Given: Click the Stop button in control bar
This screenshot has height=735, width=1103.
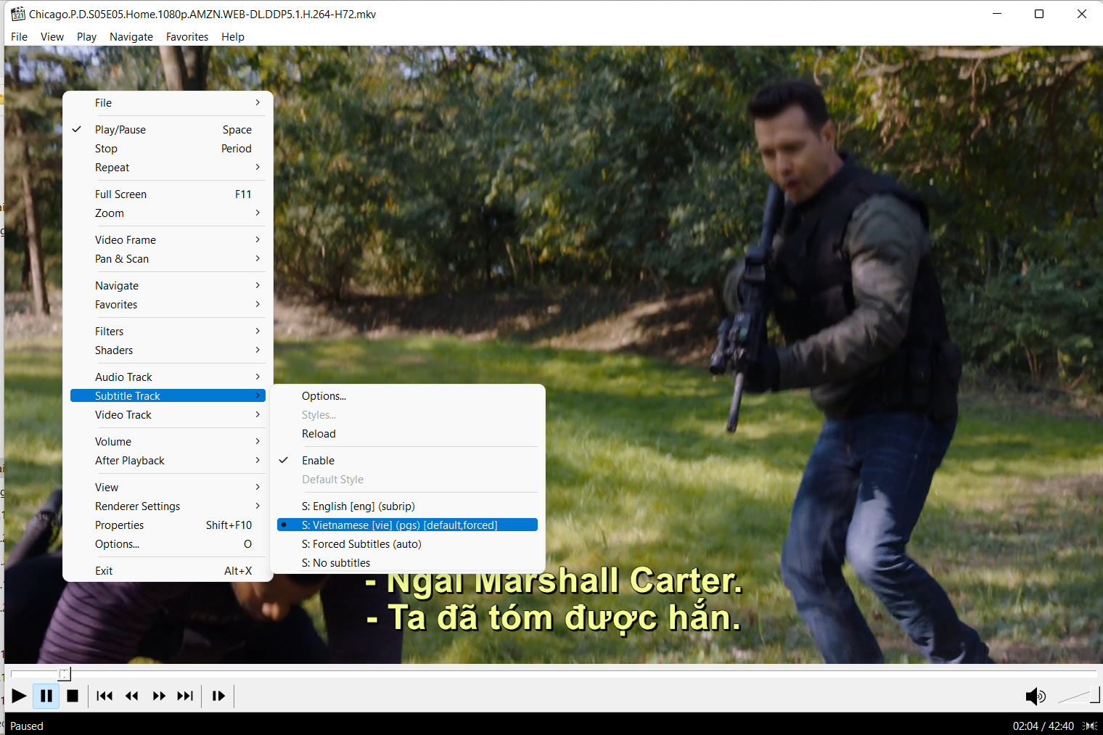Looking at the screenshot, I should (x=73, y=696).
